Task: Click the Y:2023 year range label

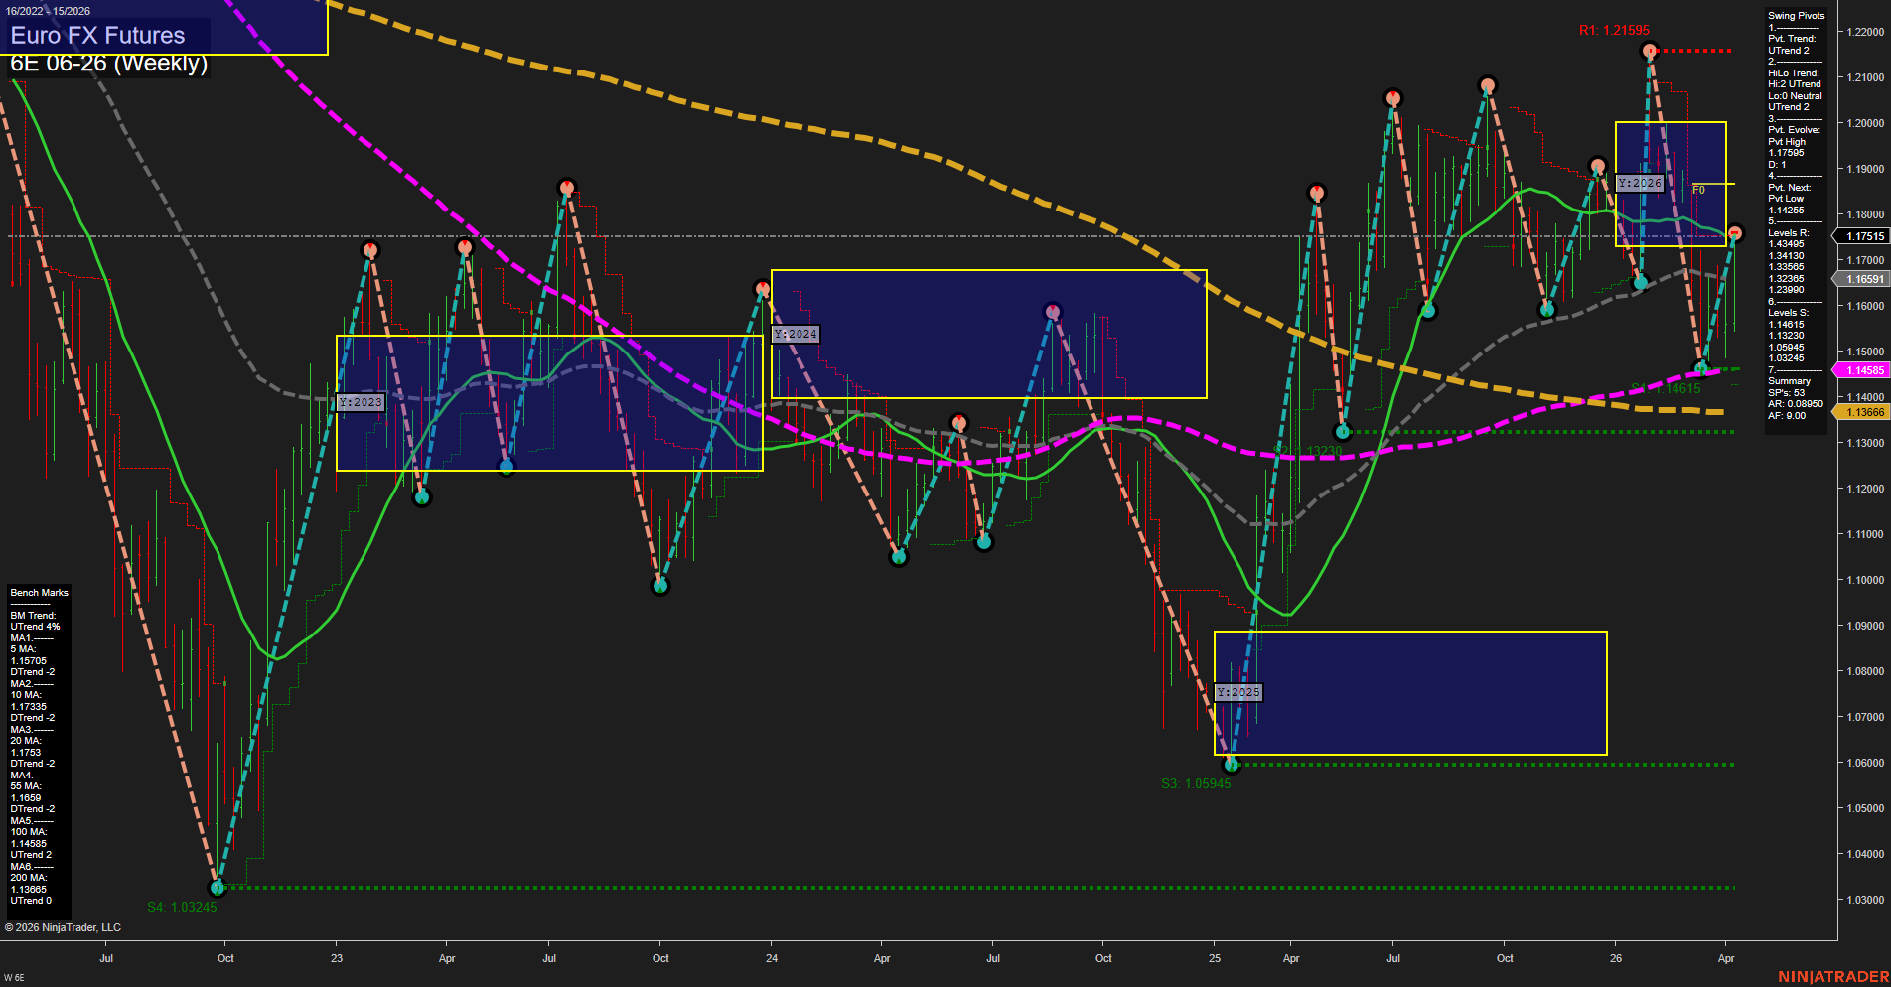Action: point(363,402)
